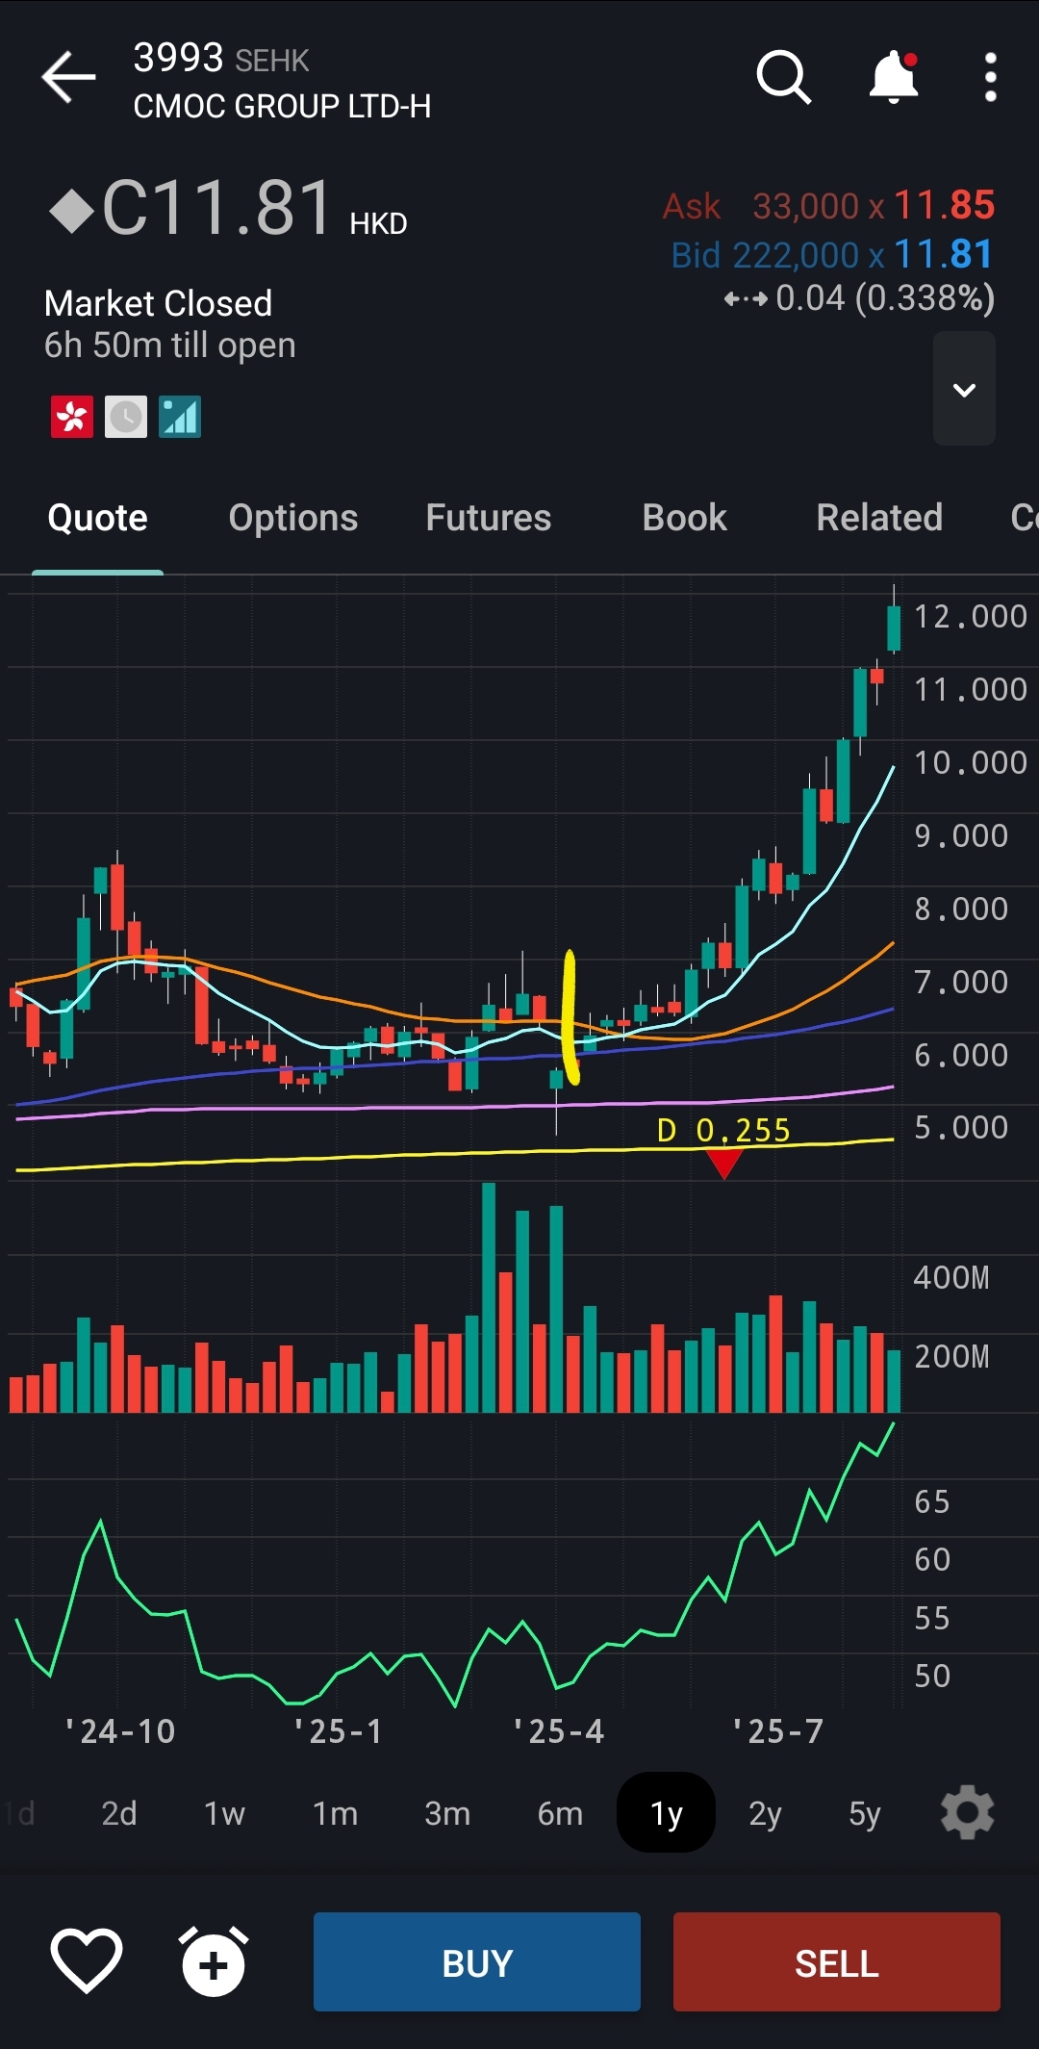Tap the blue BUY button

click(477, 1962)
